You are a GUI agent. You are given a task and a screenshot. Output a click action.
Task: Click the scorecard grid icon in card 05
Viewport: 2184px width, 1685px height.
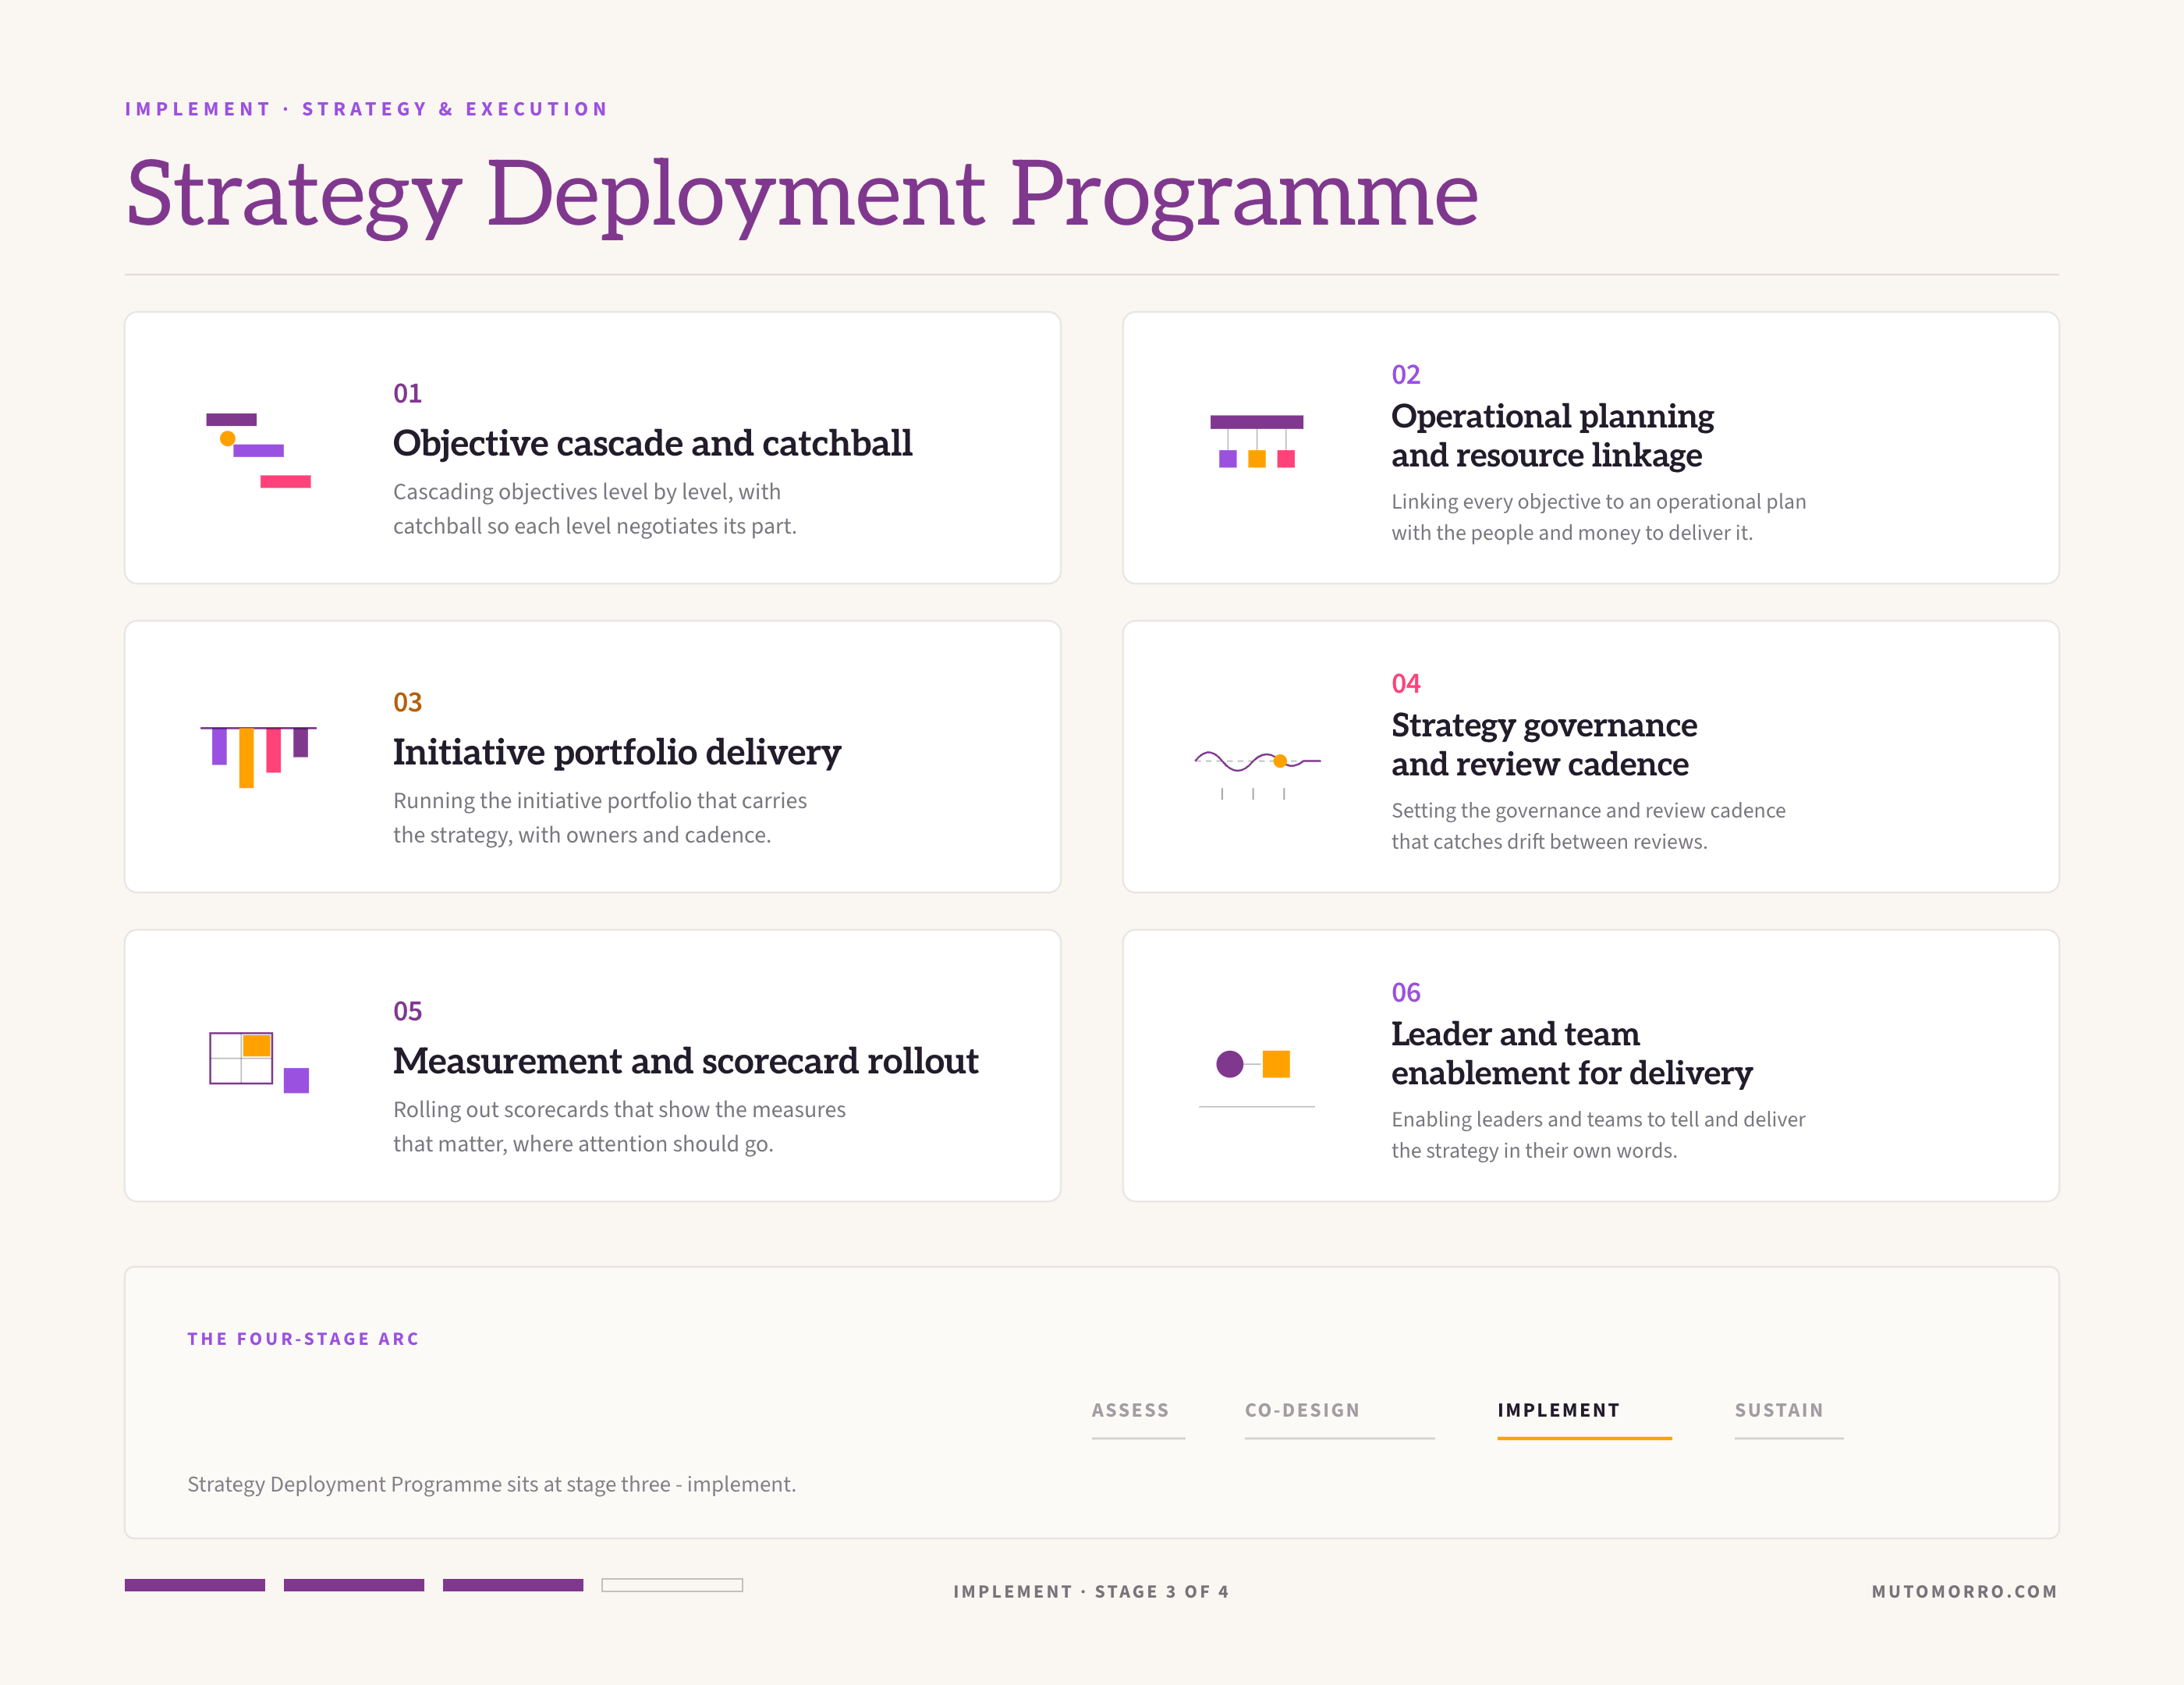[x=259, y=1062]
